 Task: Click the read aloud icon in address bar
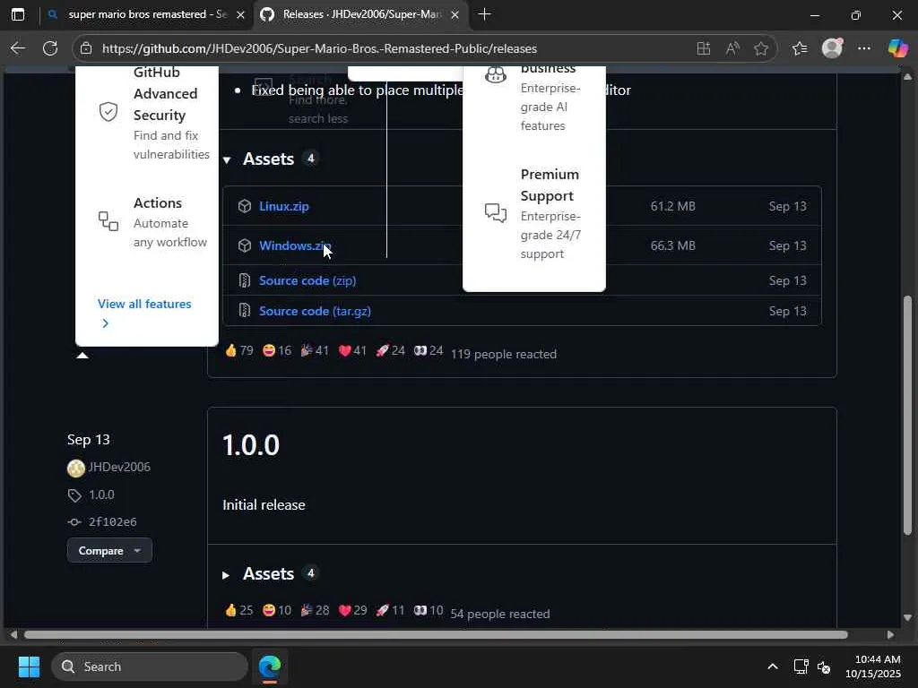pos(732,48)
